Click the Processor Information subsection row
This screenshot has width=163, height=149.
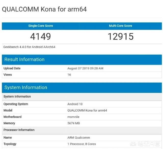[19, 130]
